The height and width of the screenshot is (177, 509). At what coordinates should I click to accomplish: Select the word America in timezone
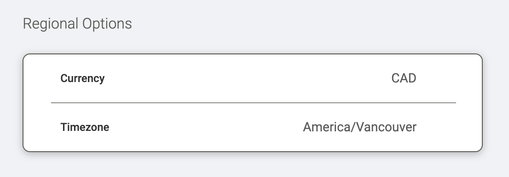(327, 127)
